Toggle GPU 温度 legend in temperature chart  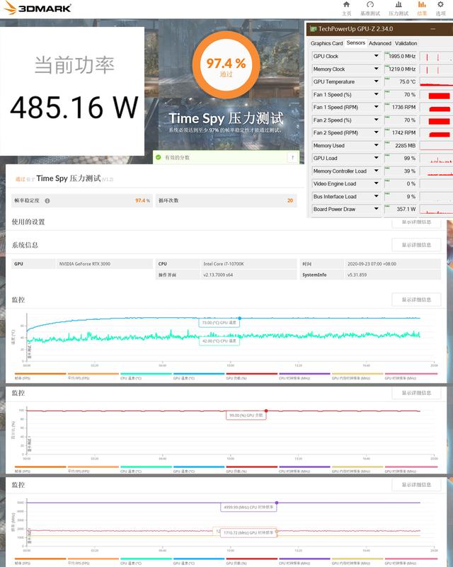(198, 376)
